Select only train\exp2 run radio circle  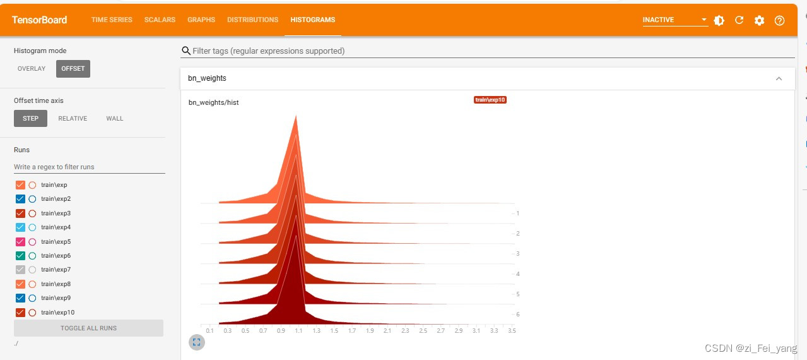32,199
